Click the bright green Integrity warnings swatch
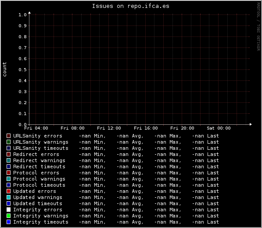 (x=8, y=216)
